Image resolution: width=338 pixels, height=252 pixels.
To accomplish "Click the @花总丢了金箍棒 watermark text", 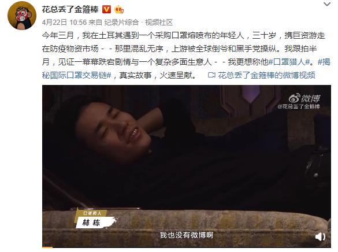I will tap(299, 106).
